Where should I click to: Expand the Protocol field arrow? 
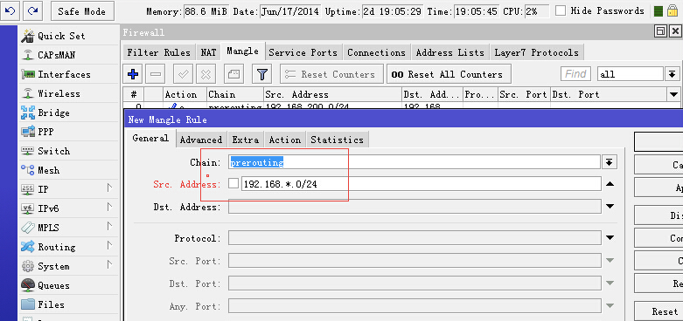click(x=610, y=237)
